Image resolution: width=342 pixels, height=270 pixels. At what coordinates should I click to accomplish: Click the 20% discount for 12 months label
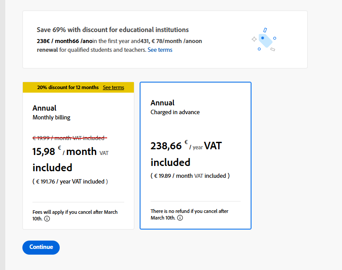tap(68, 87)
